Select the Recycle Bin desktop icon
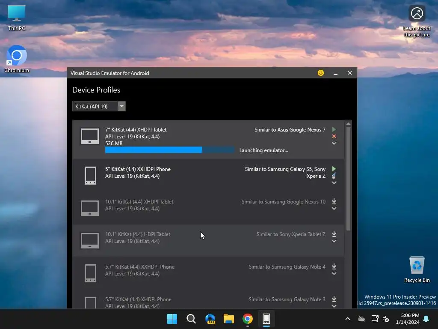 (417, 270)
